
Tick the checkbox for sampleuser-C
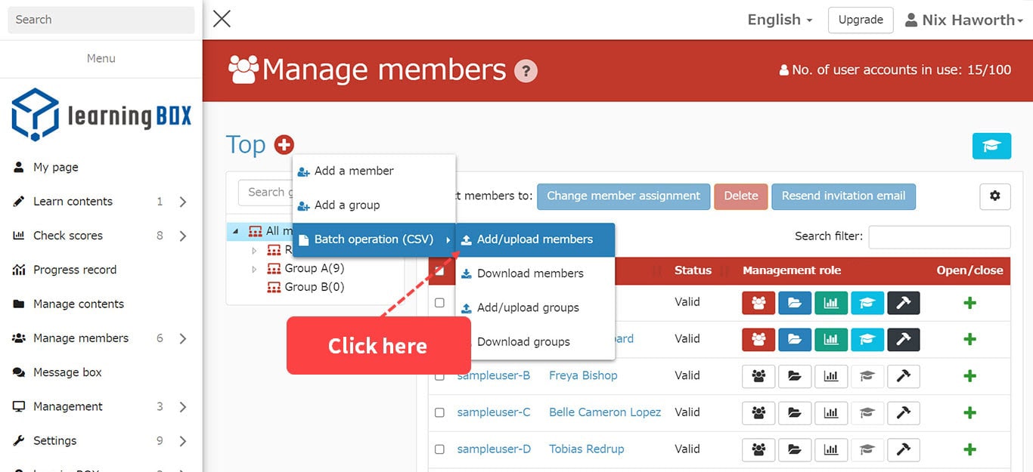439,412
